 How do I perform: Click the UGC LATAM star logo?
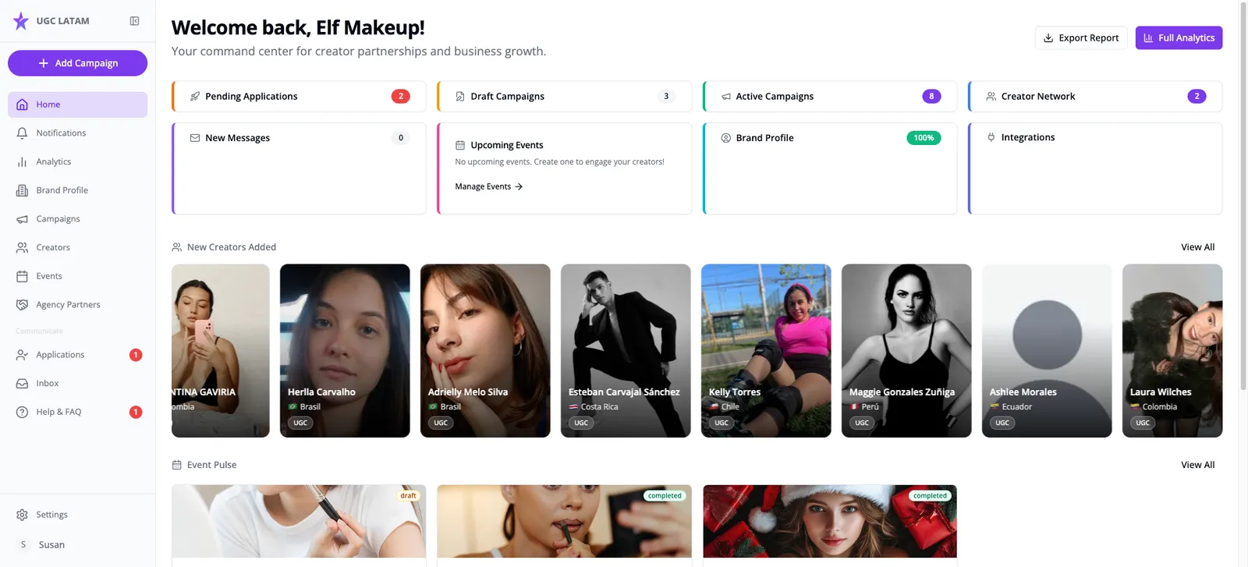21,21
